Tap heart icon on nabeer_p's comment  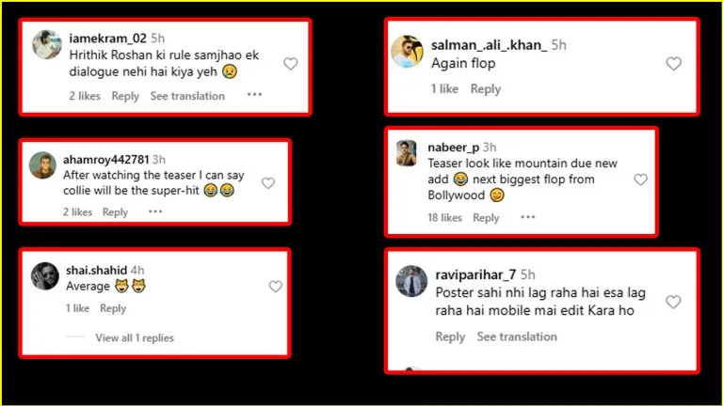(x=641, y=180)
